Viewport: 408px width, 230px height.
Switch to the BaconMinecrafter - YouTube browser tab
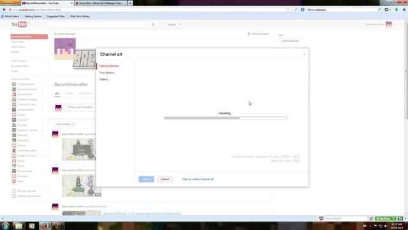(x=47, y=3)
